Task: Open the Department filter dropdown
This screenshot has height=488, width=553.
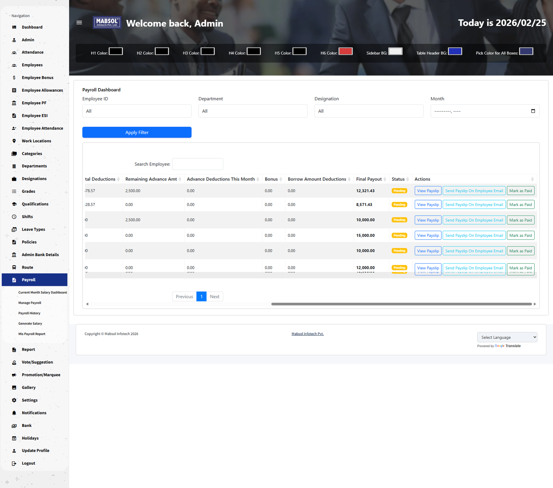Action: click(x=253, y=111)
